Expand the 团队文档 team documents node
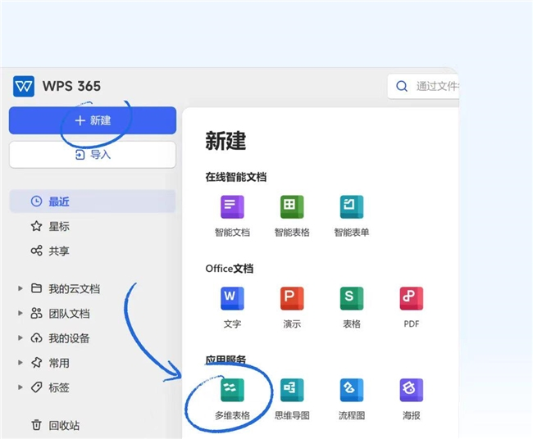The image size is (533, 439). click(20, 313)
